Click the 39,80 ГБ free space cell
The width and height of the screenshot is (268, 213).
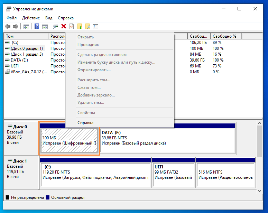(x=197, y=60)
